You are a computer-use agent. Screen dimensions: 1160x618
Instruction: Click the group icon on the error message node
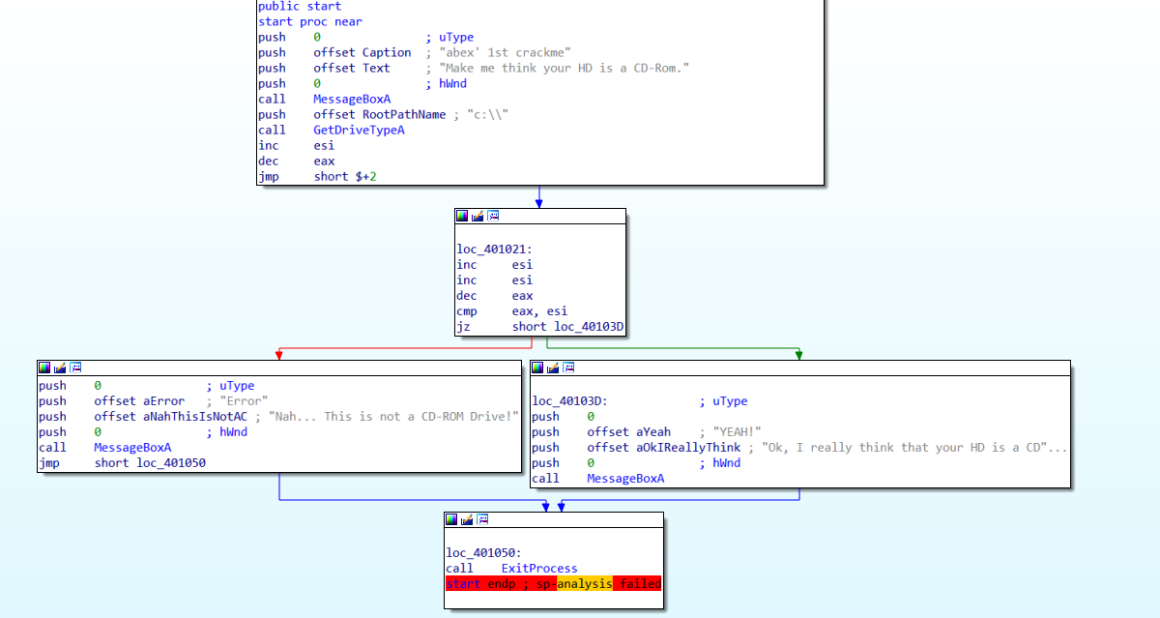pyautogui.click(x=74, y=368)
